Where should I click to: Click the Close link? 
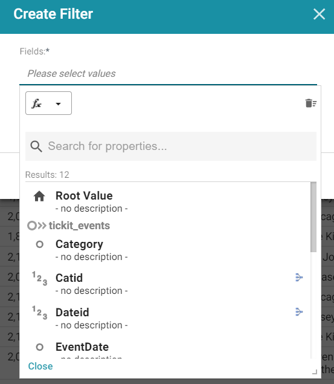pos(40,366)
